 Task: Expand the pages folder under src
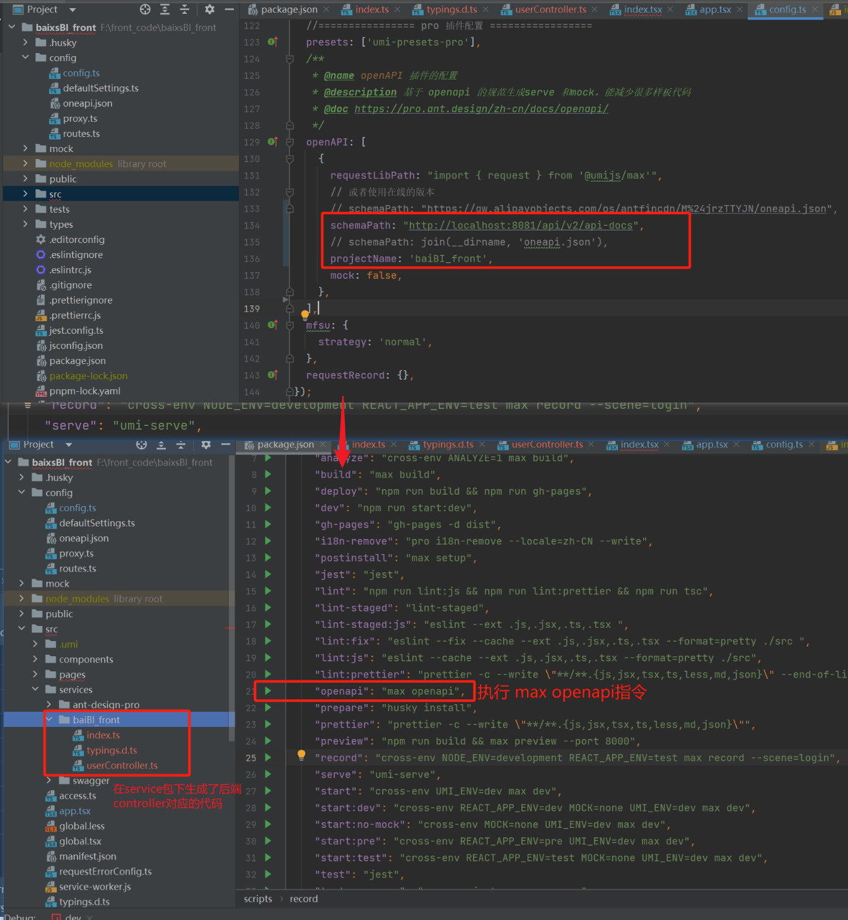pyautogui.click(x=35, y=674)
